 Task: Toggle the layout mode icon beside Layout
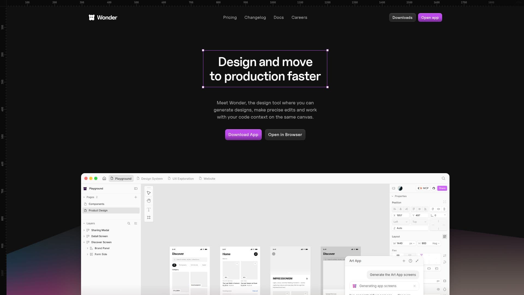coord(445,237)
